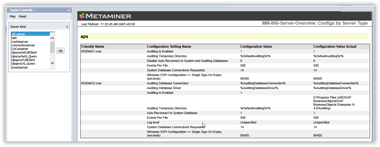380x147 pixels.
Task: Click the OK button
Action: (60, 51)
